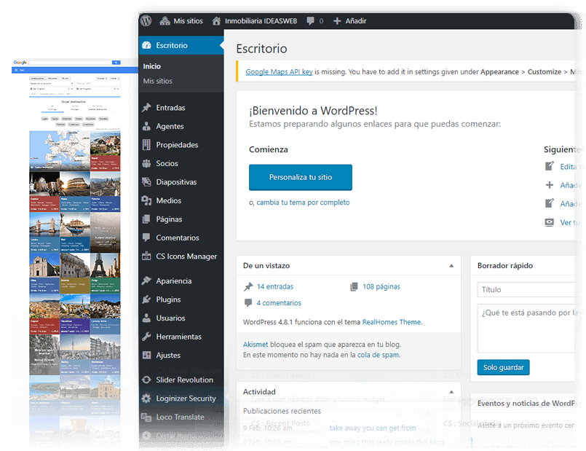Click the Google logo in background window
This screenshot has width=586, height=451.
tap(20, 63)
